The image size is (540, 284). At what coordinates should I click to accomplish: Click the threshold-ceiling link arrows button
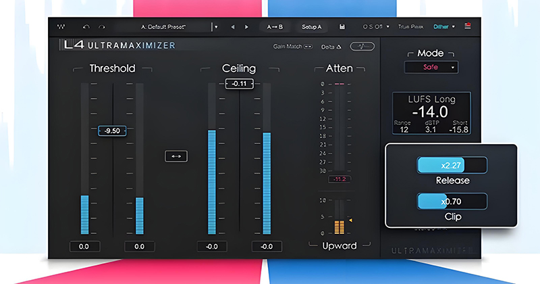(x=176, y=156)
